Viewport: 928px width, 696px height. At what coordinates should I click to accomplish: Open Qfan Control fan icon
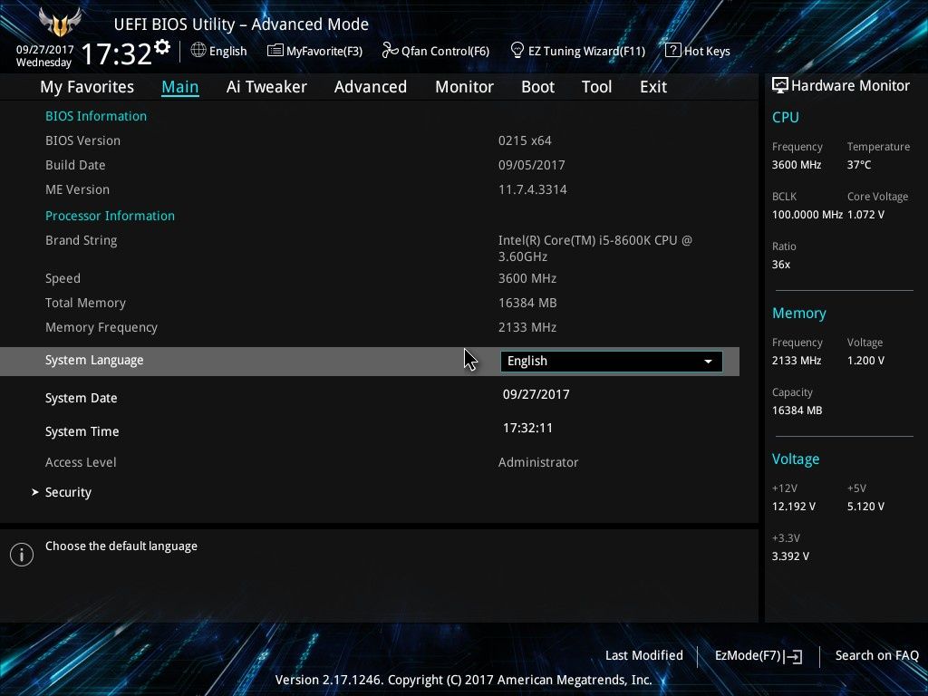(x=390, y=51)
